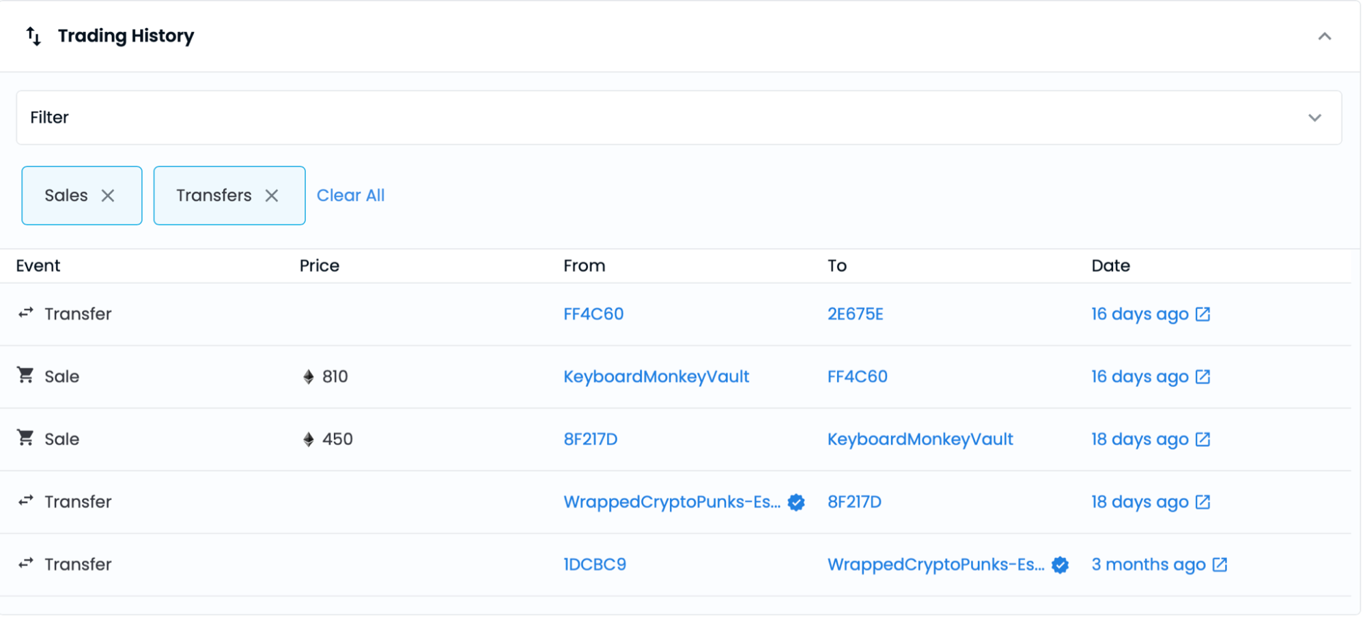Open WrappedCryptoPunks sender in 18 days ago transfer
The width and height of the screenshot is (1365, 620).
pyautogui.click(x=672, y=502)
